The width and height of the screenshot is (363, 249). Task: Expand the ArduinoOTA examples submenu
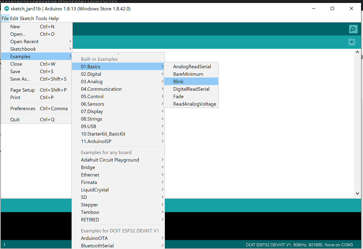pos(118,238)
